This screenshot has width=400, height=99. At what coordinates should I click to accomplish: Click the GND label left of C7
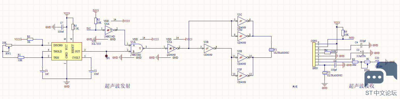[48, 27]
